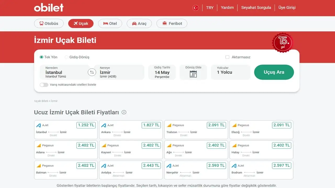Click Pegasus logo on Hatay–İzmir card
This screenshot has height=188, width=335.
[234, 145]
